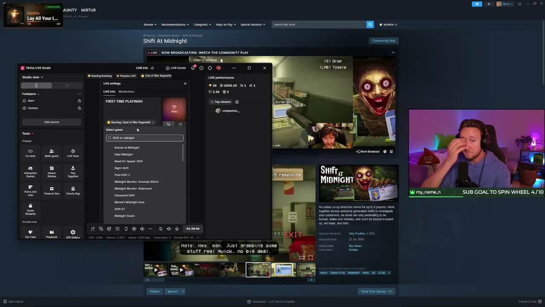545x307 pixels.
Task: Open Steam broadcast settings gear
Action: [385, 151]
